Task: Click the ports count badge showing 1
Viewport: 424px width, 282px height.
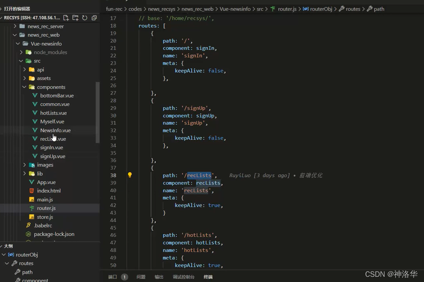Action: [x=124, y=277]
